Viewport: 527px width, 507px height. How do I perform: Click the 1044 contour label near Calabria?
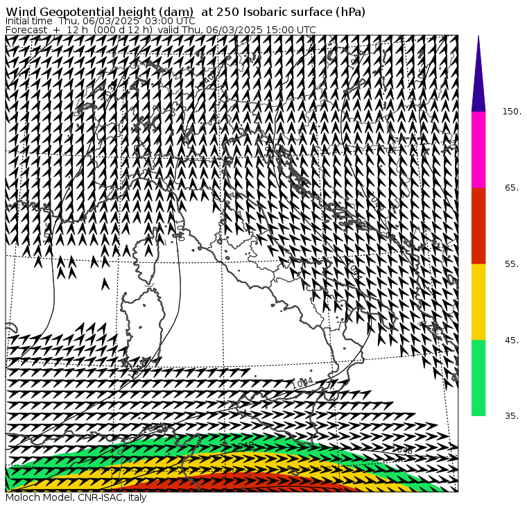[x=302, y=382]
